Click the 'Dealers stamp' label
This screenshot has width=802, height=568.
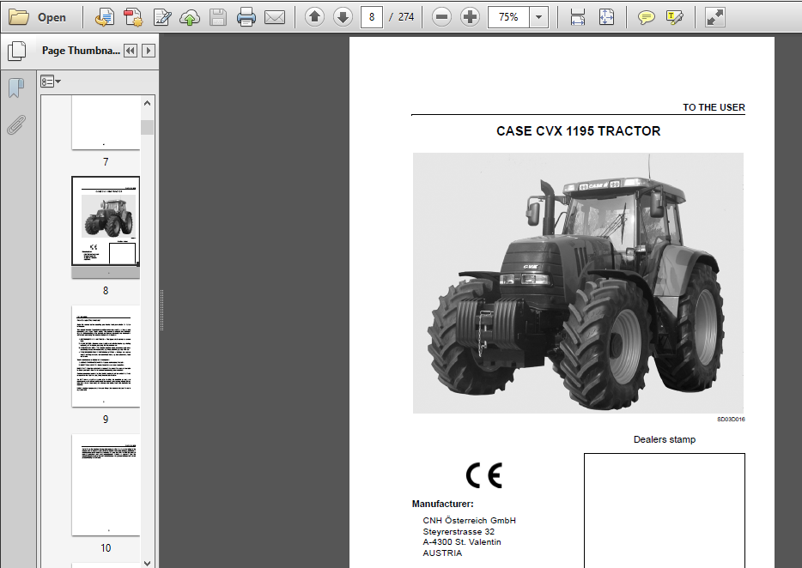pyautogui.click(x=665, y=439)
